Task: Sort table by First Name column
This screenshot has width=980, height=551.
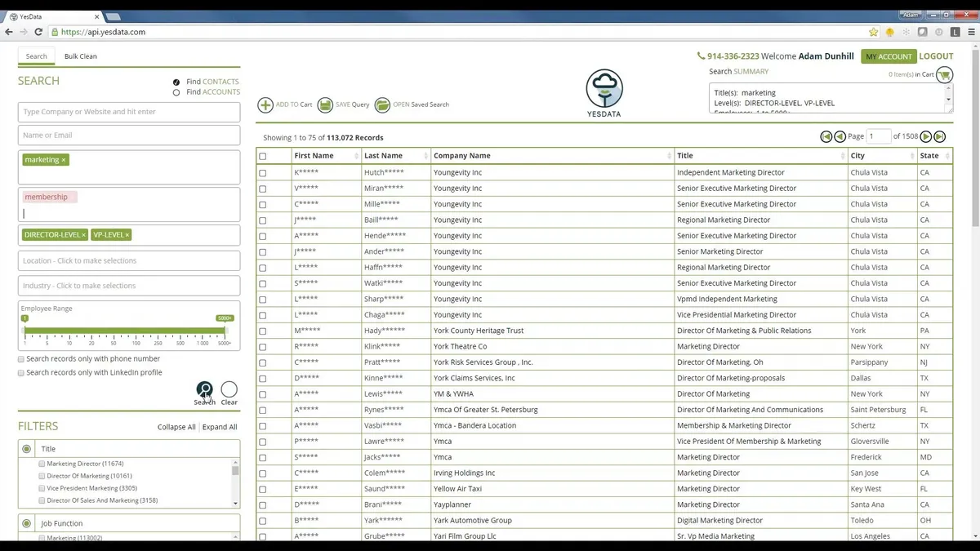Action: (x=326, y=156)
